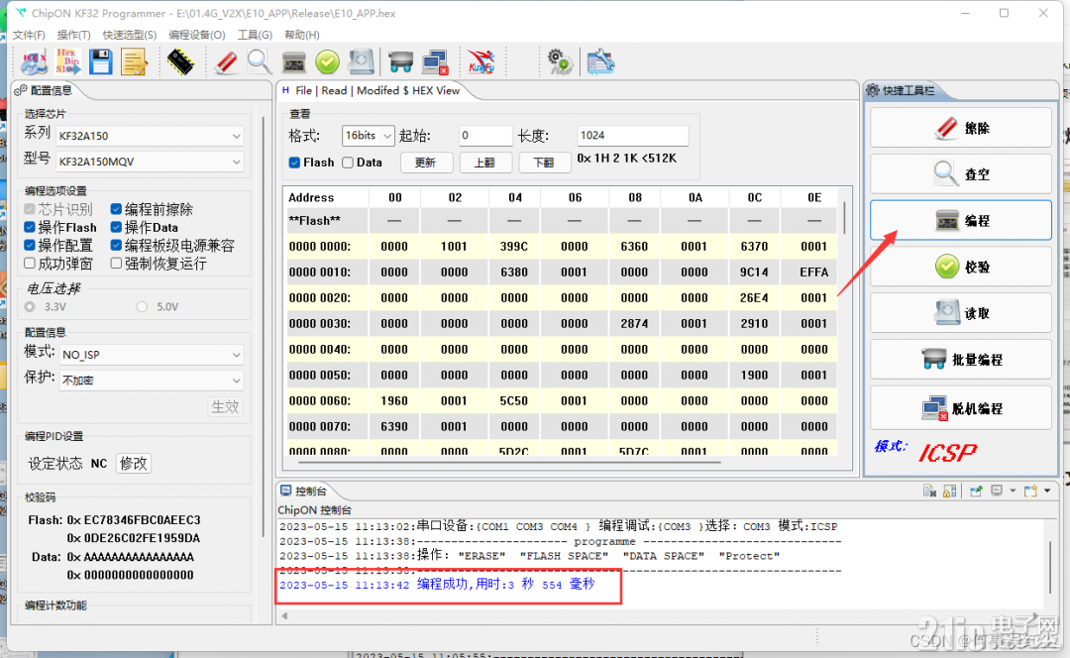Screen dimensions: 1070x658
Task: Click the 编程 program quick tool button
Action: [x=961, y=220]
